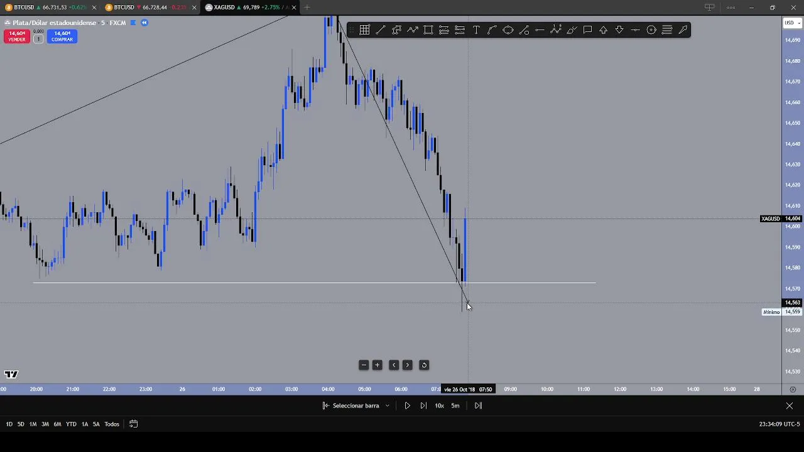The height and width of the screenshot is (452, 804).
Task: Change the 10x replay speed
Action: (x=439, y=406)
